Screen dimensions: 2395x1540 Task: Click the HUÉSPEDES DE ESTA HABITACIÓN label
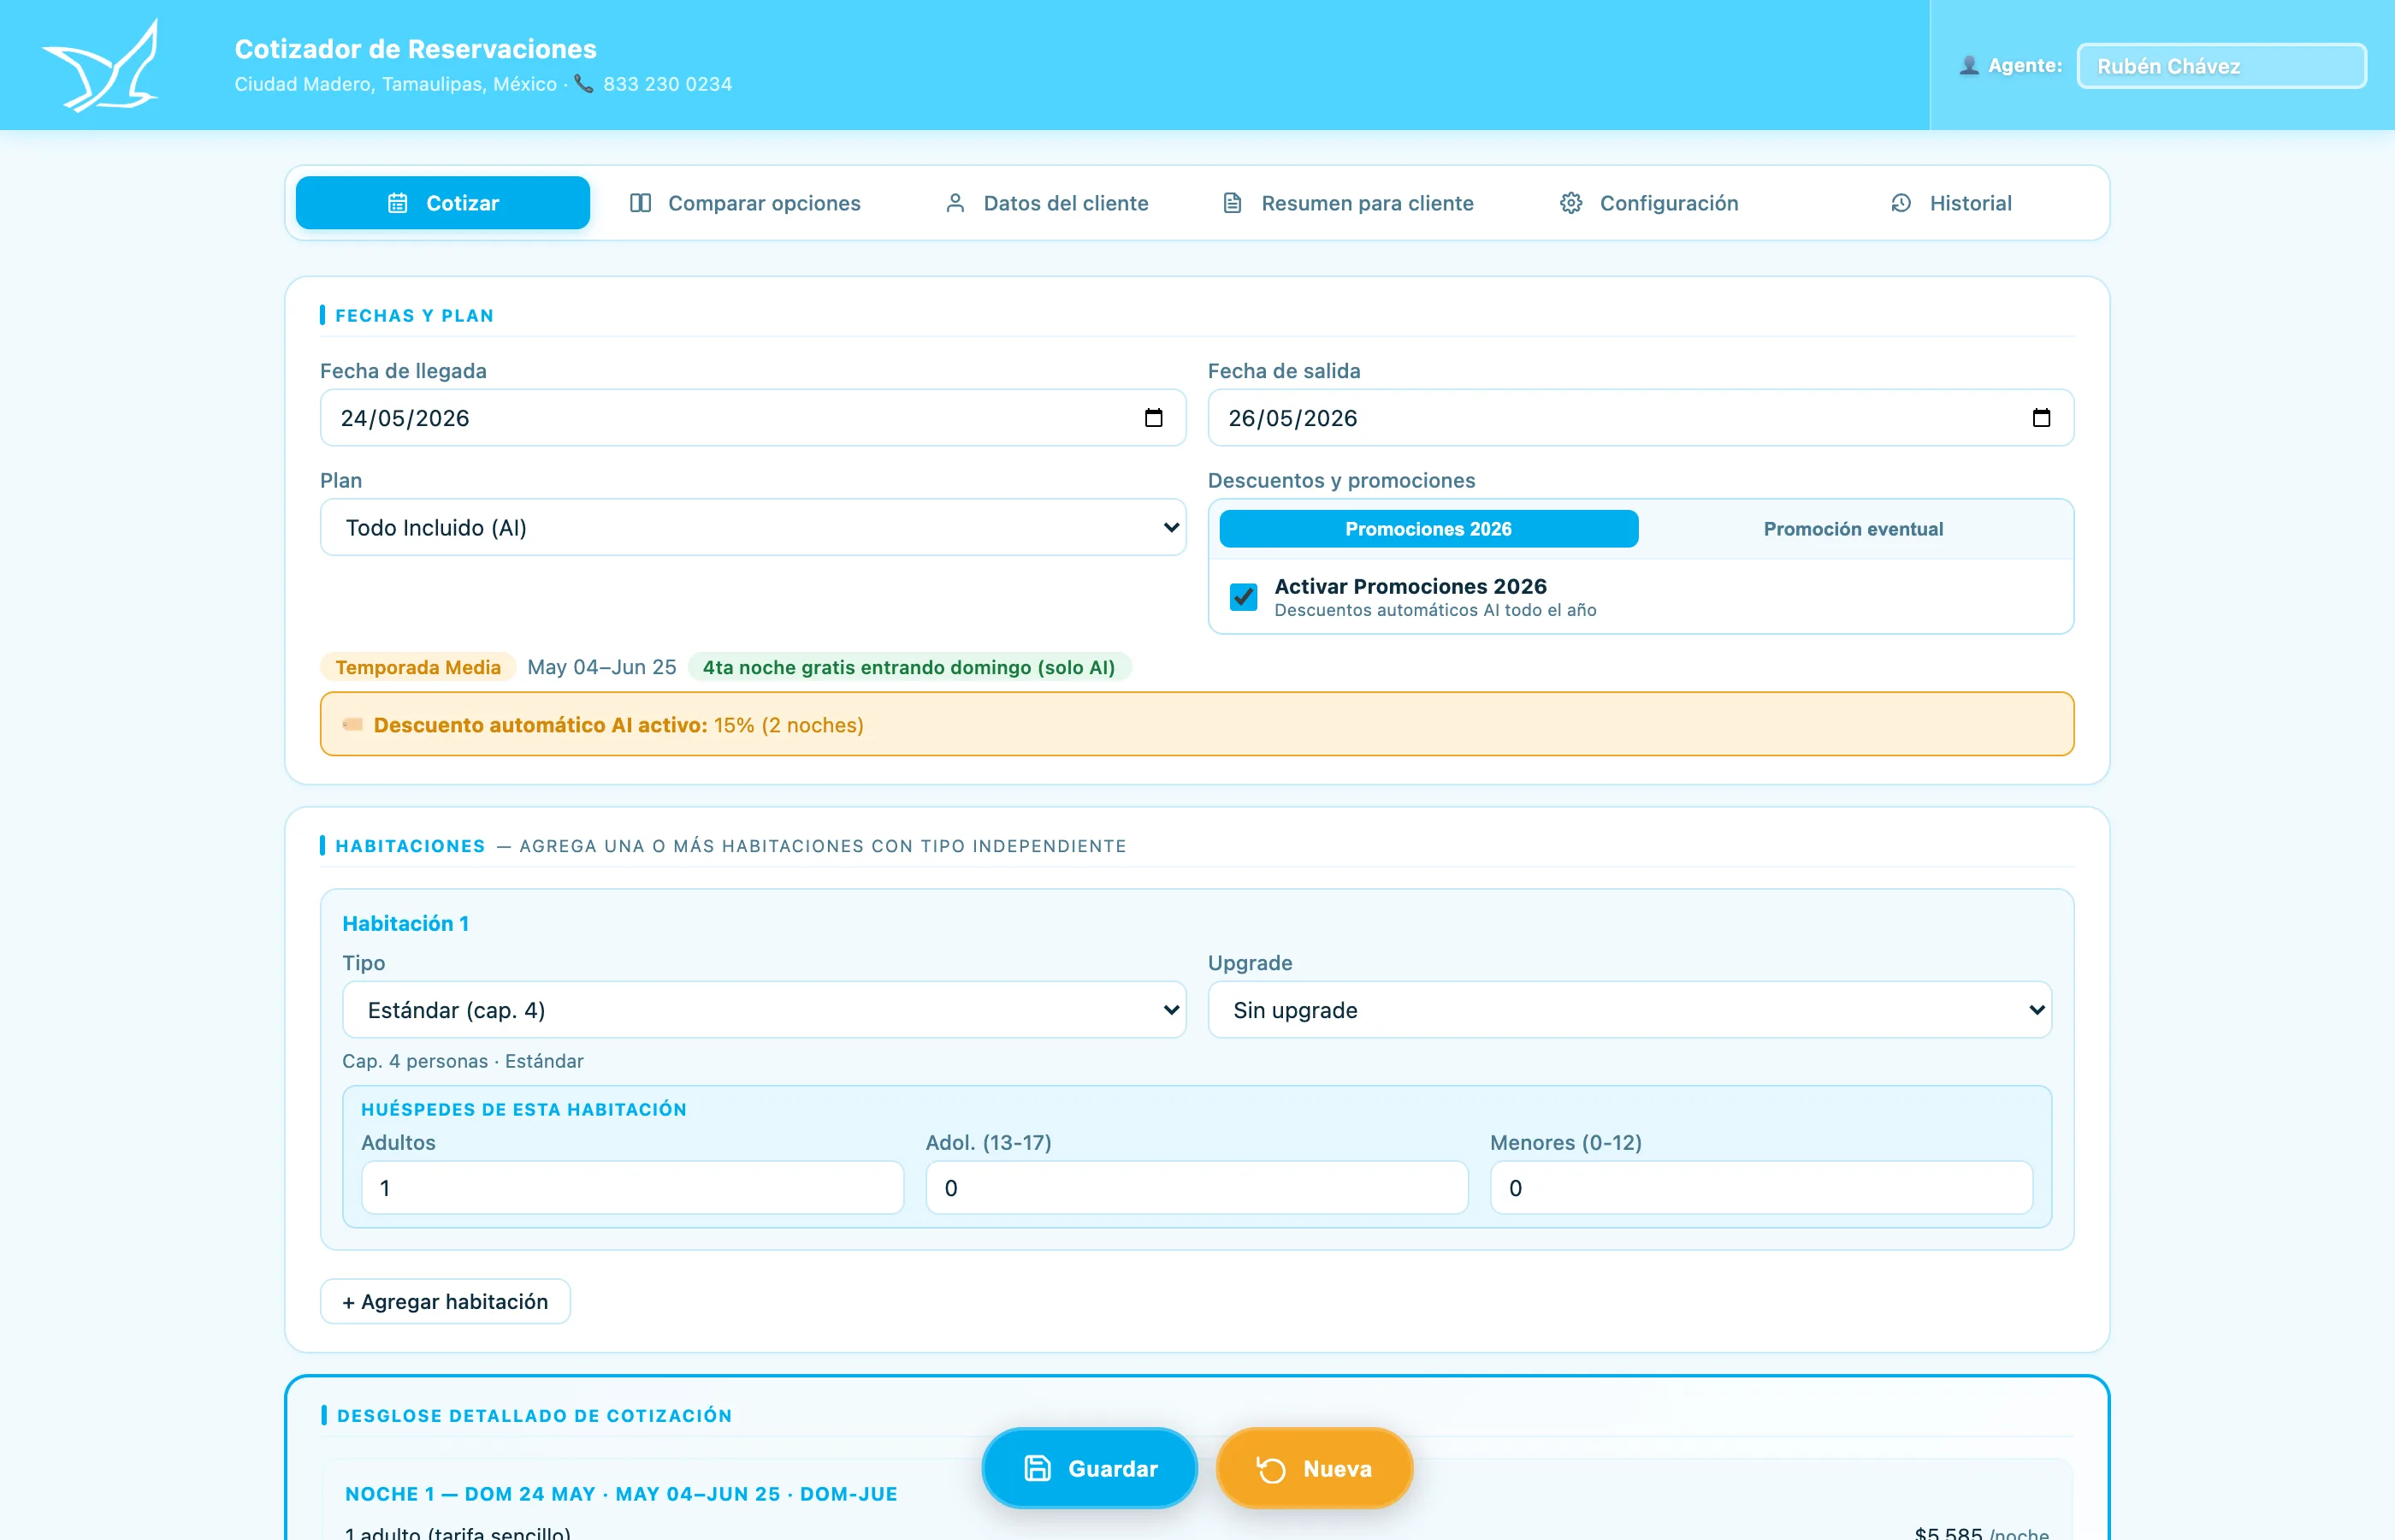523,1109
